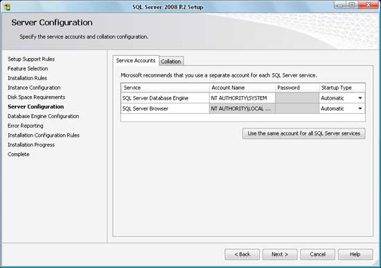This screenshot has width=381, height=268.
Task: Select the SQL Server Database Engine row
Action: point(243,98)
